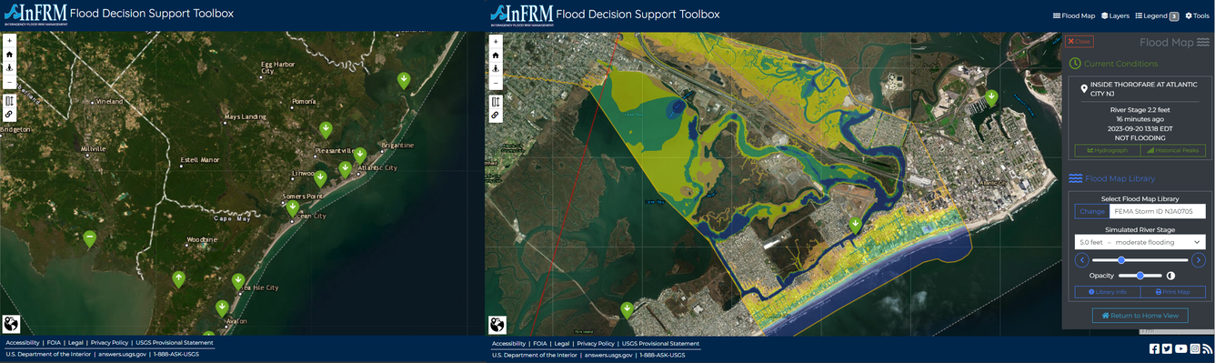Click the swipe tool on right map
1215x363 pixels.
(496, 102)
